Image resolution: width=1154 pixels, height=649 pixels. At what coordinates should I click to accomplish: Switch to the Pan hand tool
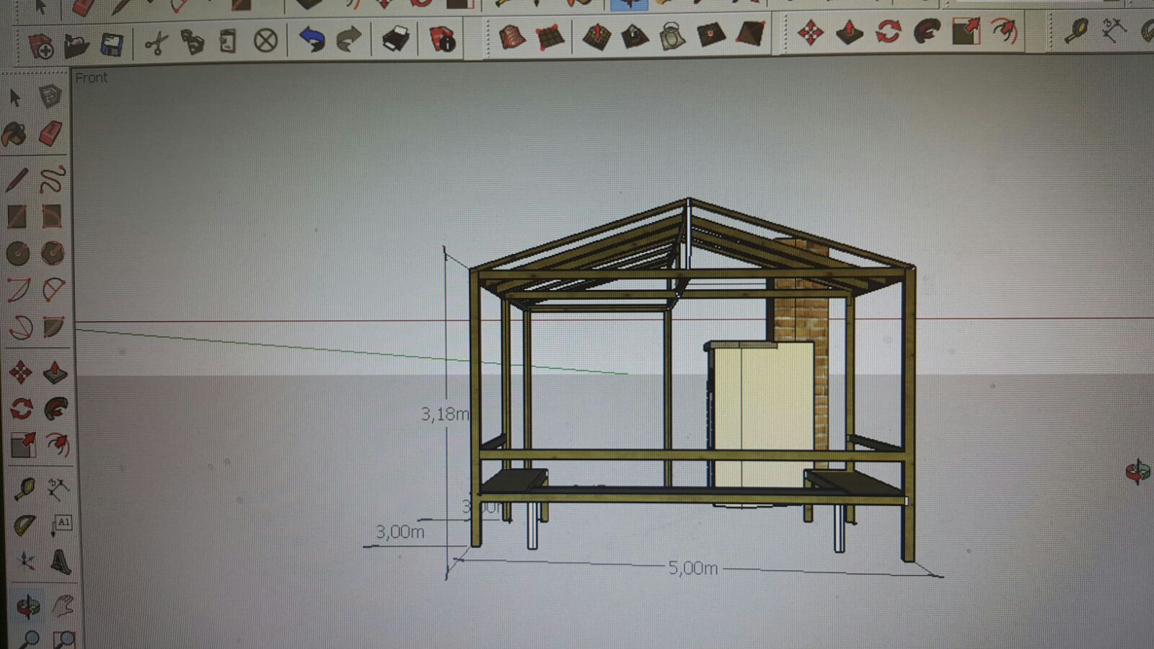click(x=63, y=606)
